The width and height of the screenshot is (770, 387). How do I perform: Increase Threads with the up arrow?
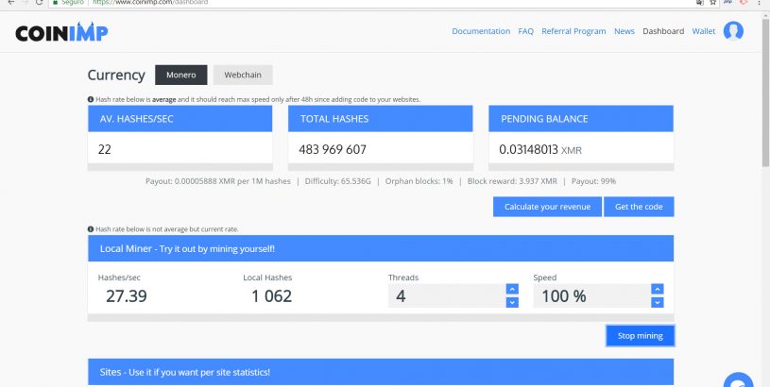point(512,289)
